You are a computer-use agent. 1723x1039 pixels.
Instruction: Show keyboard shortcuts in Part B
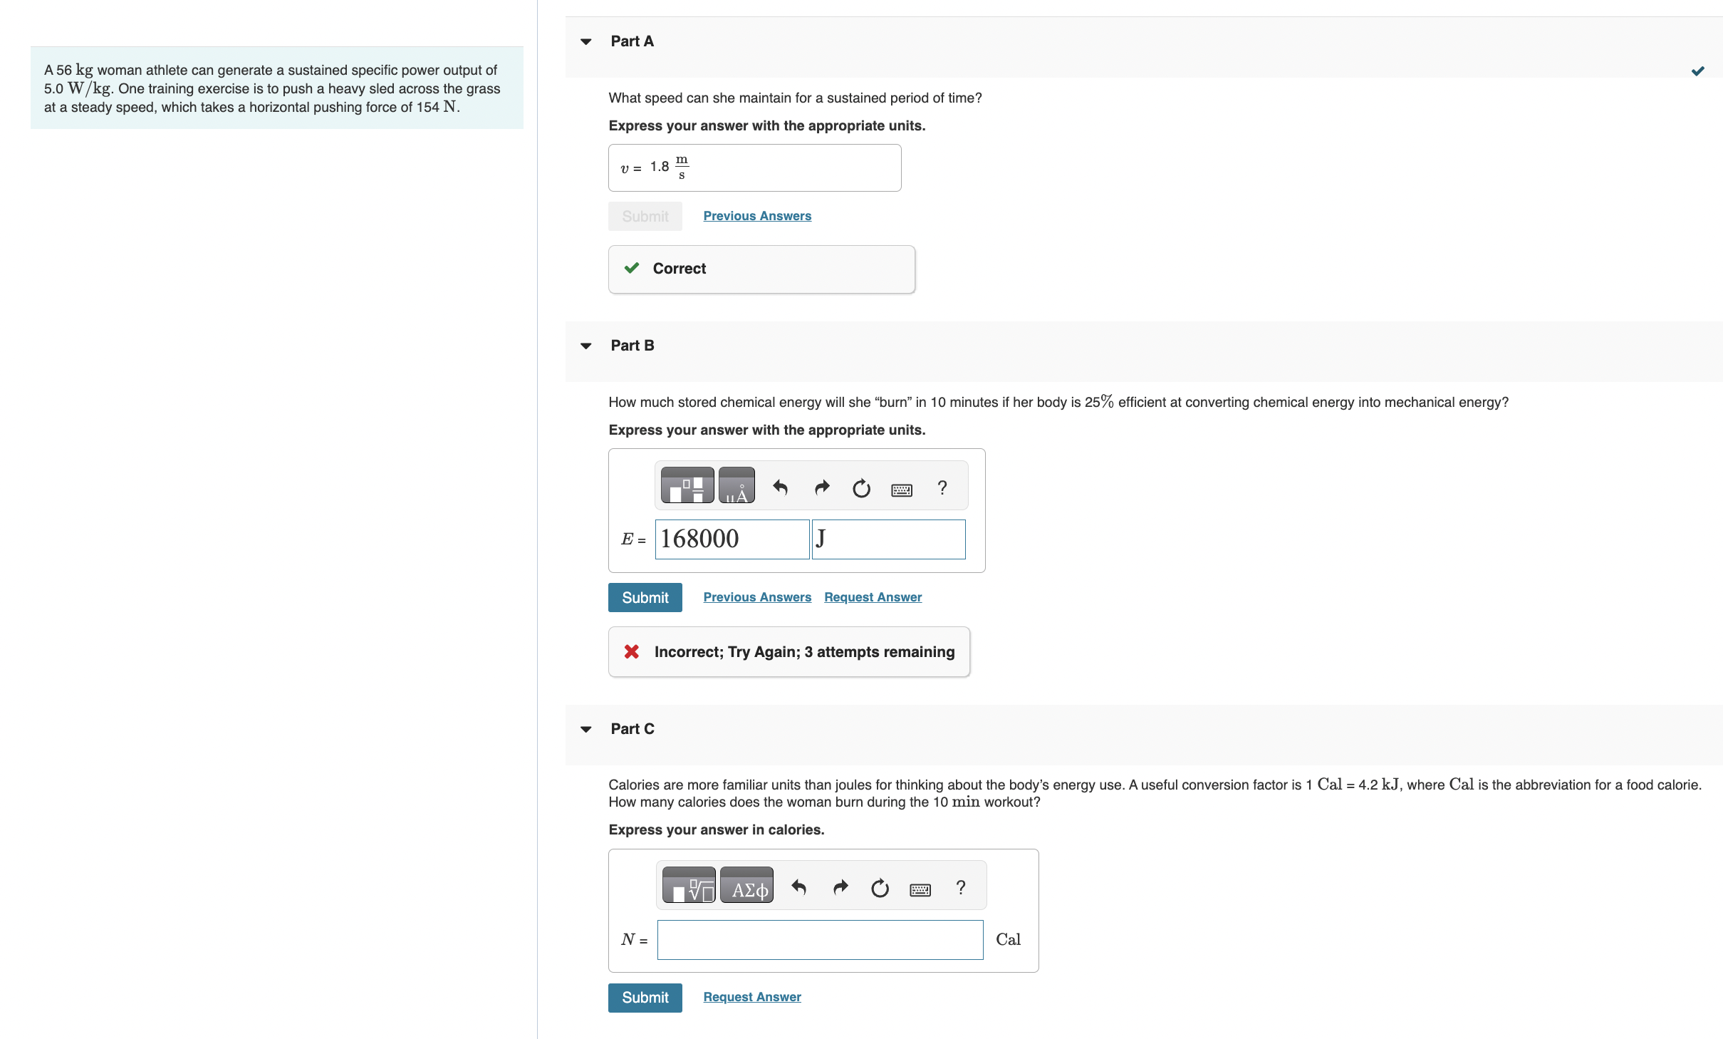click(x=902, y=490)
